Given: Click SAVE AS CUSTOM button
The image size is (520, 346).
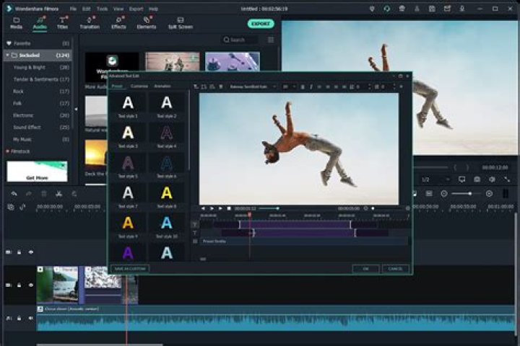Looking at the screenshot, I should tap(130, 269).
